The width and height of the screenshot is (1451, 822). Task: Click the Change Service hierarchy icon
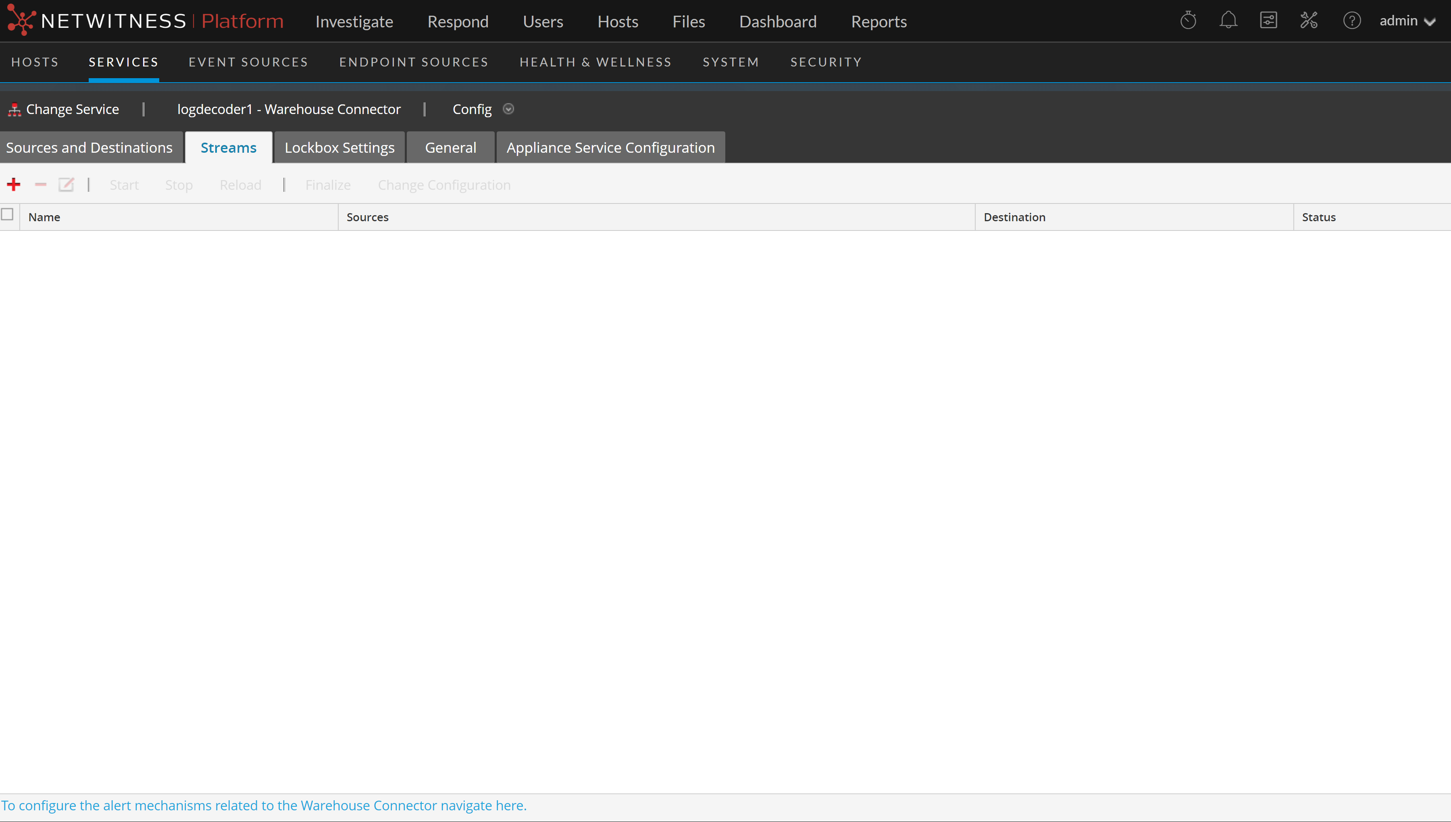click(15, 110)
